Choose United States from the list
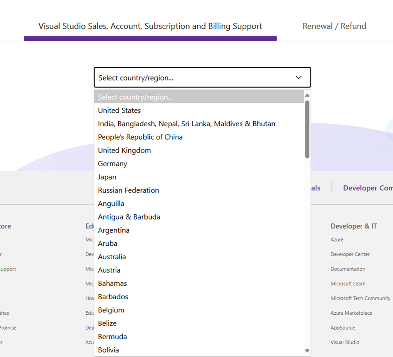 click(x=199, y=111)
